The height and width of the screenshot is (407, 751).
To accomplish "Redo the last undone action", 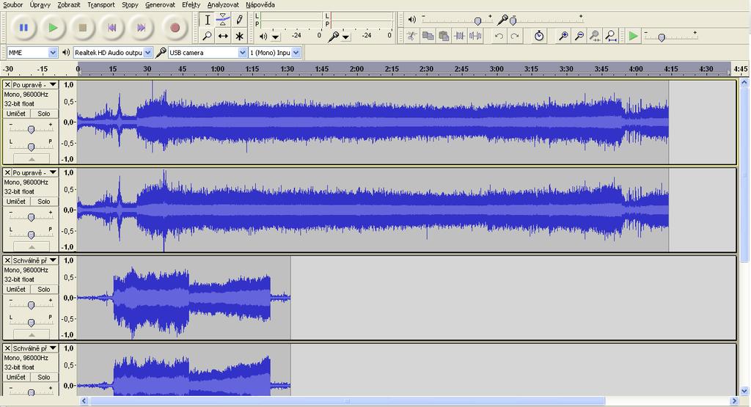I will pos(515,36).
